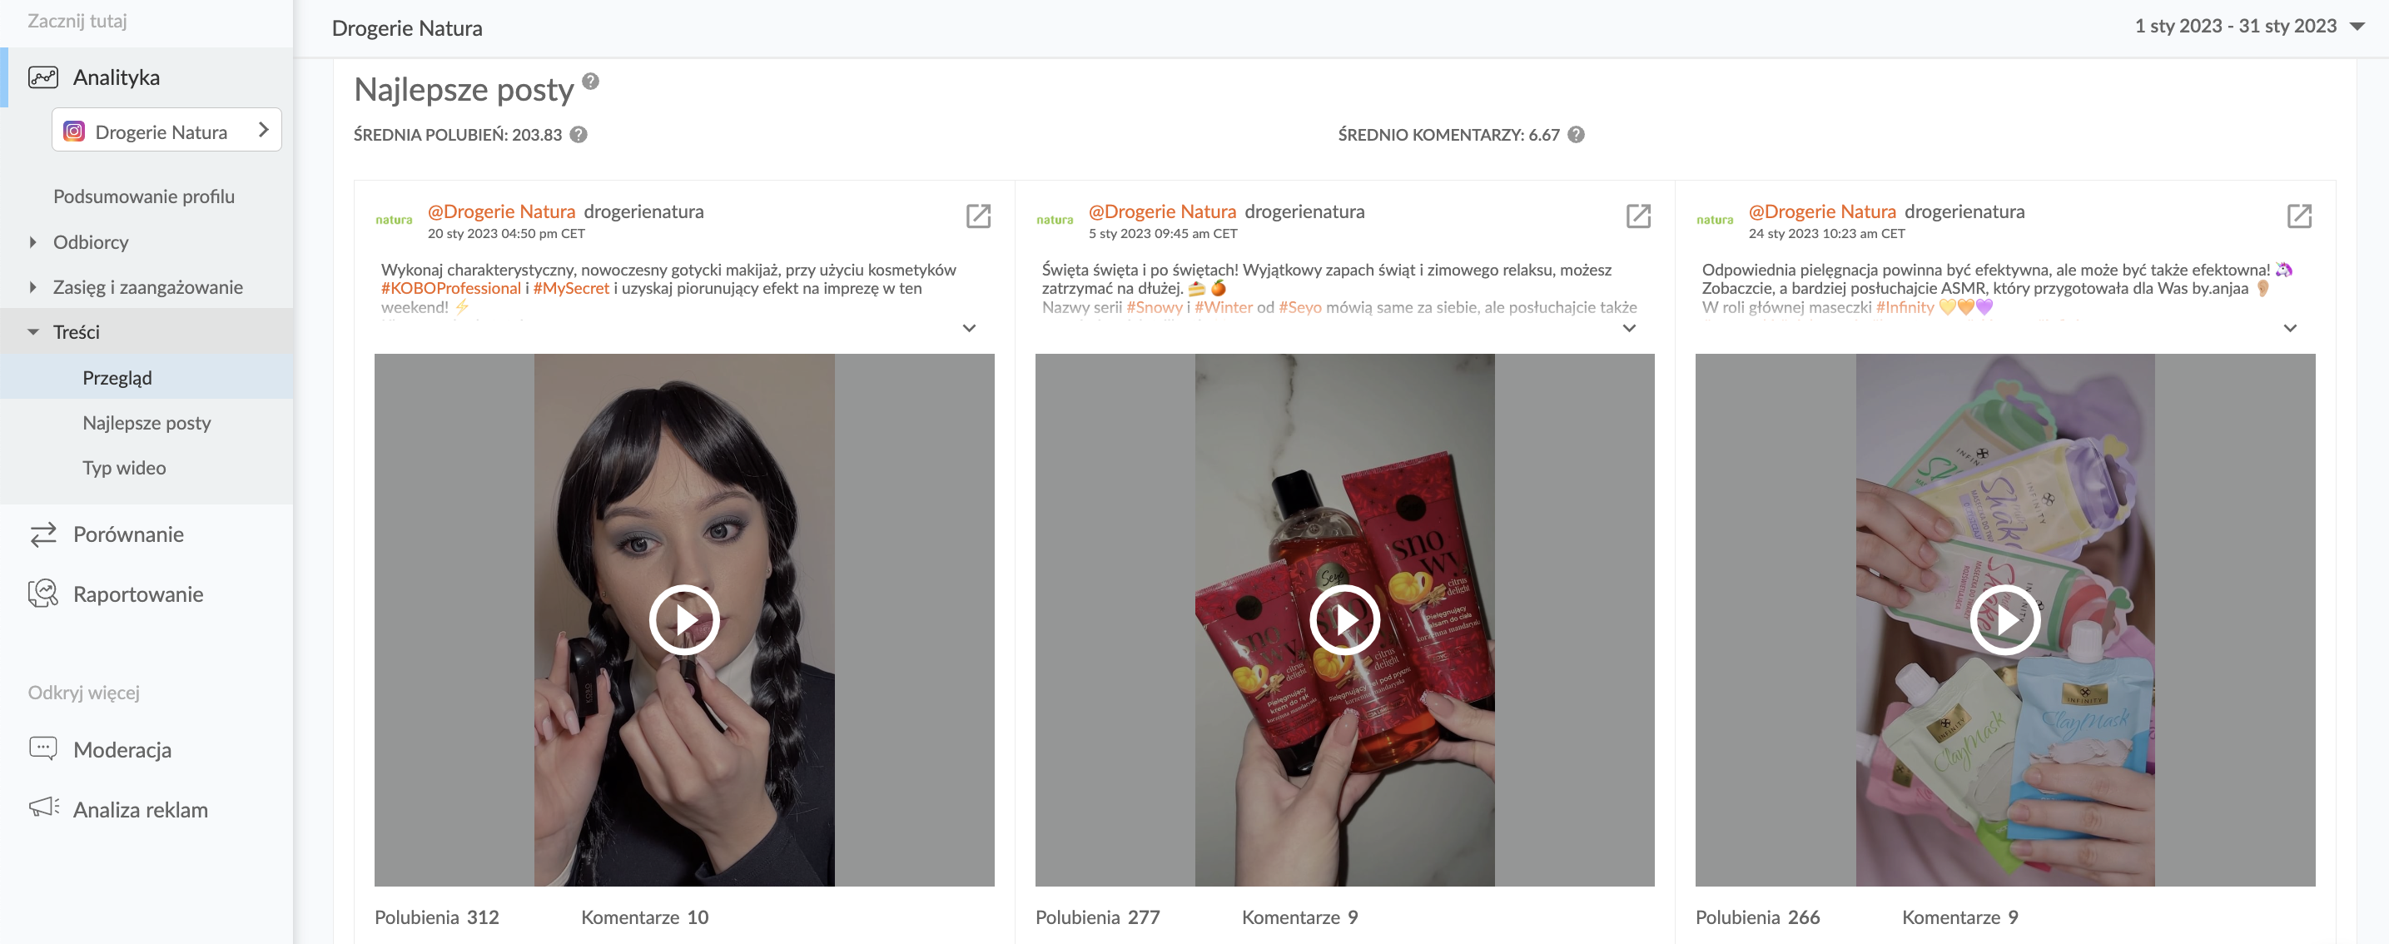
Task: Select Typ wideo menu item
Action: (124, 469)
